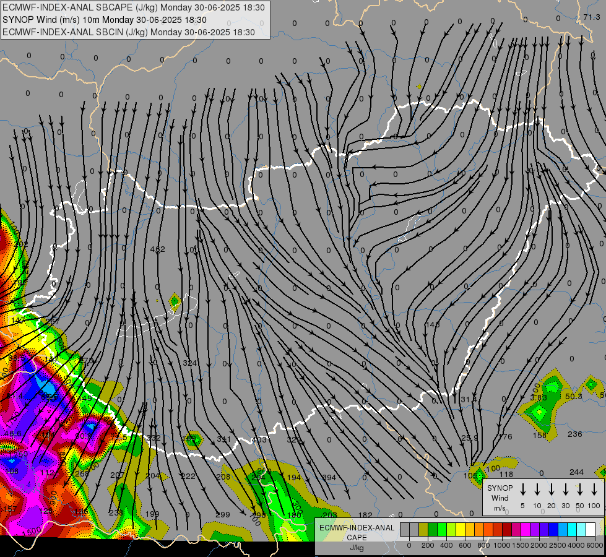
Task: Click the 20 m/s wind arrow in legend
Action: point(552,490)
